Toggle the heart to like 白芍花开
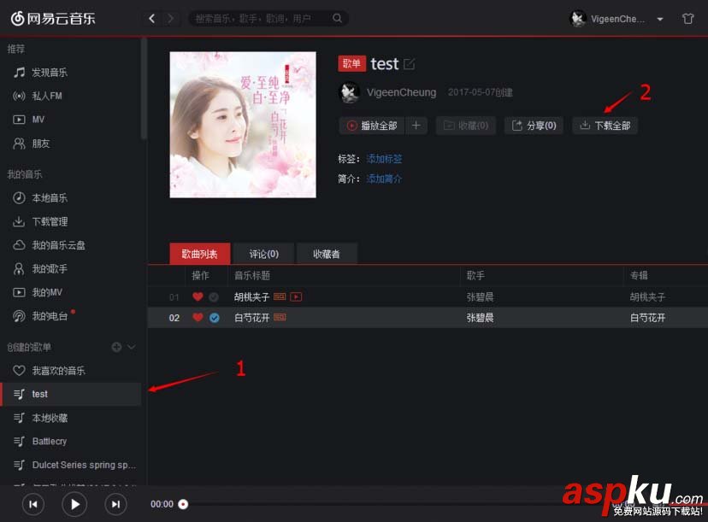Screen dimensions: 708x522 [x=197, y=317]
